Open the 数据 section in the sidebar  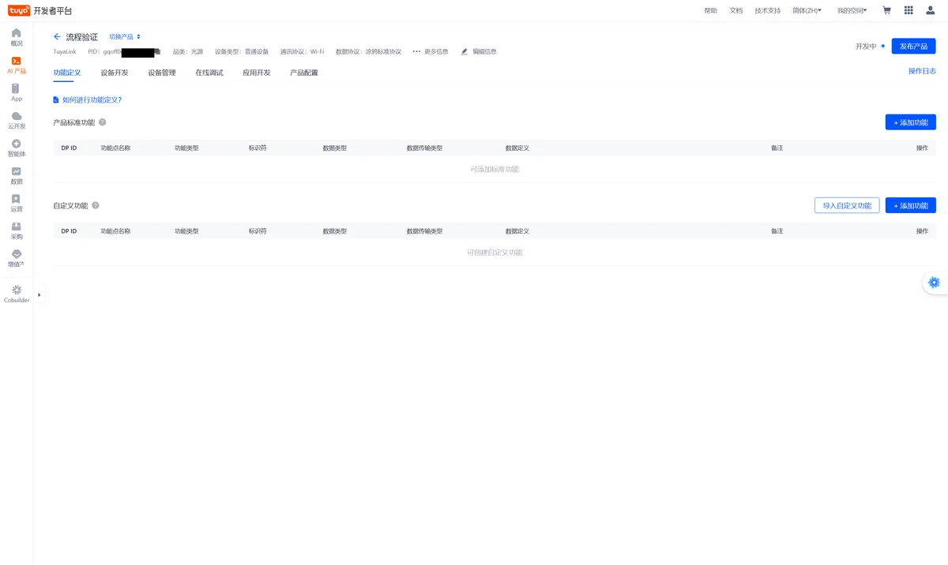tap(17, 175)
